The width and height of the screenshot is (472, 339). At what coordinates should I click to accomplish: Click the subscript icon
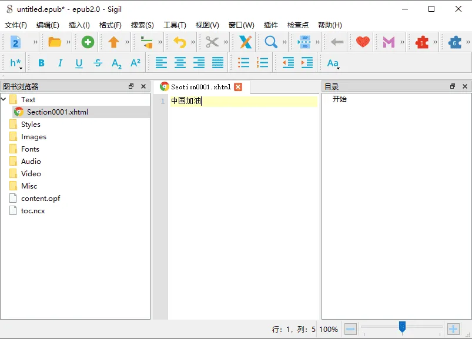[x=116, y=62]
